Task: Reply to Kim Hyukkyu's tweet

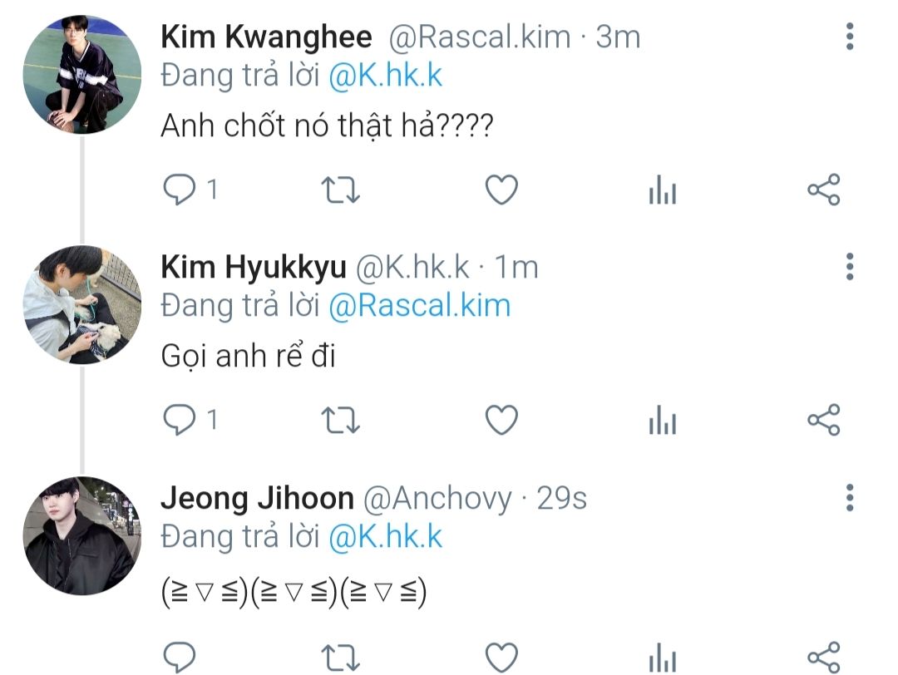Action: click(178, 421)
